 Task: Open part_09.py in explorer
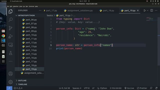[x=31, y=31]
